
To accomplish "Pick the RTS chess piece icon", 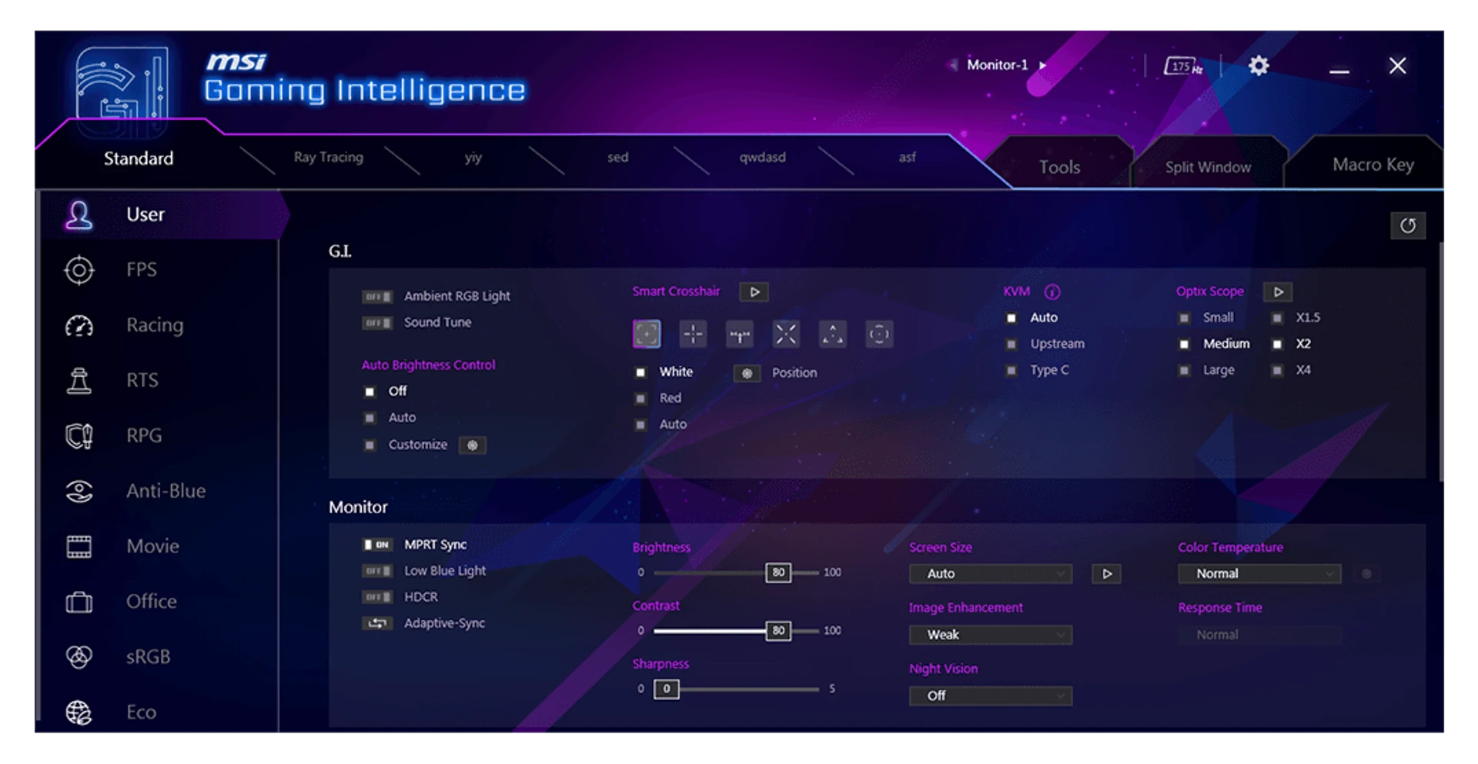I will [79, 381].
